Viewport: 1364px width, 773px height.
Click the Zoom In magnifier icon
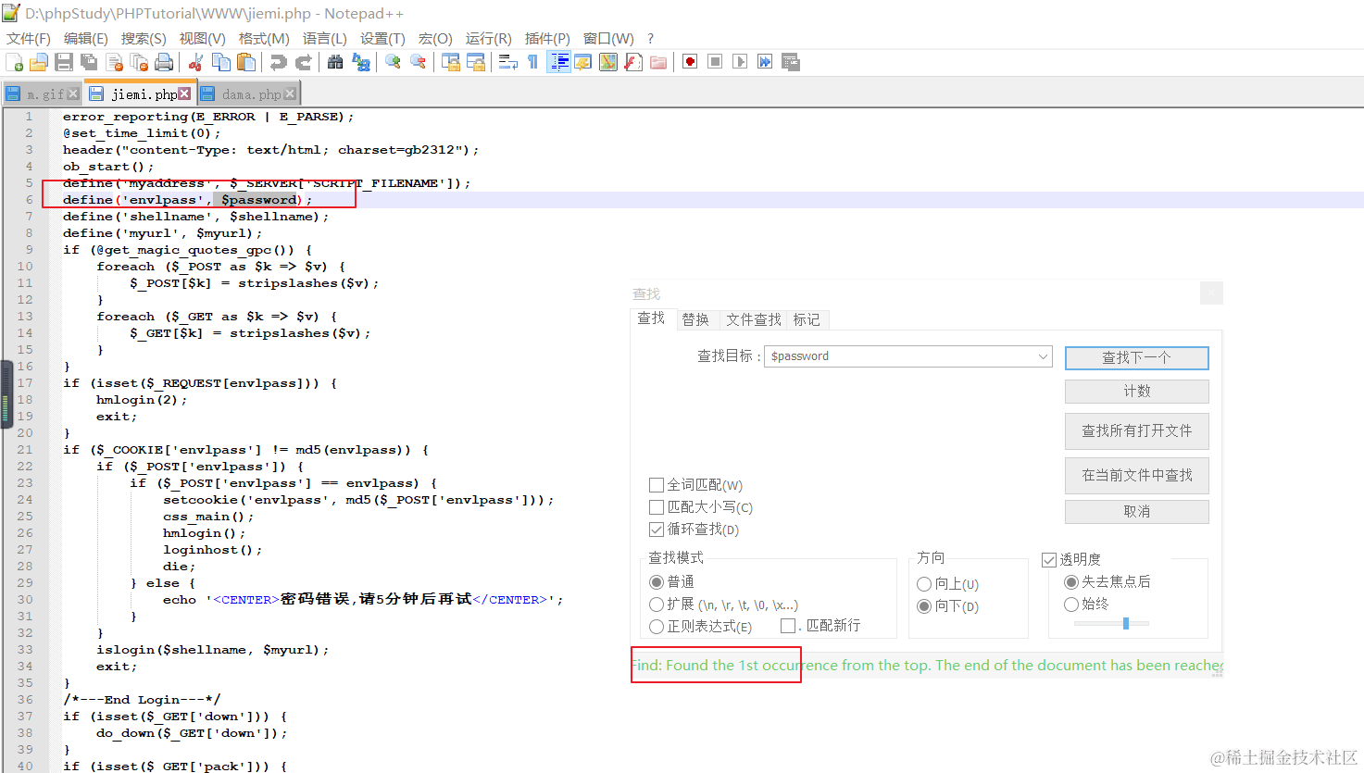coord(393,62)
